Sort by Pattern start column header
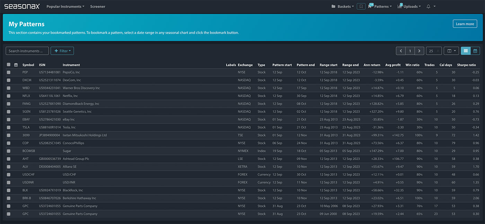The width and height of the screenshot is (485, 224). [x=282, y=65]
